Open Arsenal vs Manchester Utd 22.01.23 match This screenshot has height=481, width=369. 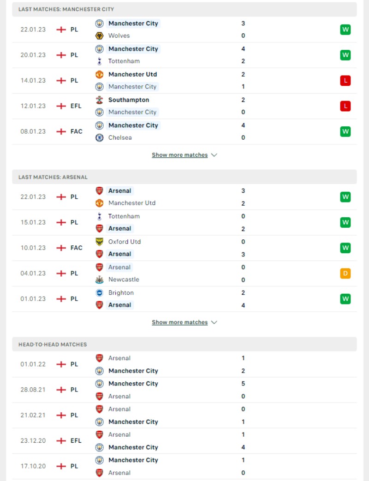pyautogui.click(x=184, y=197)
